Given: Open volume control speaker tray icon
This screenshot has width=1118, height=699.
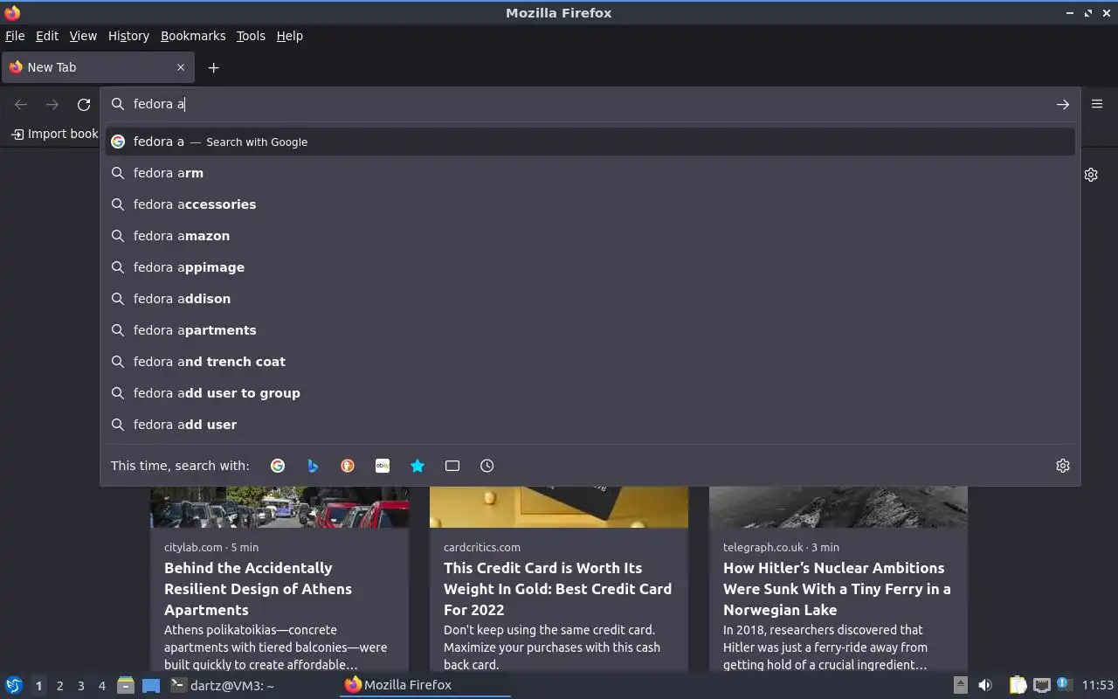Looking at the screenshot, I should pos(985,685).
